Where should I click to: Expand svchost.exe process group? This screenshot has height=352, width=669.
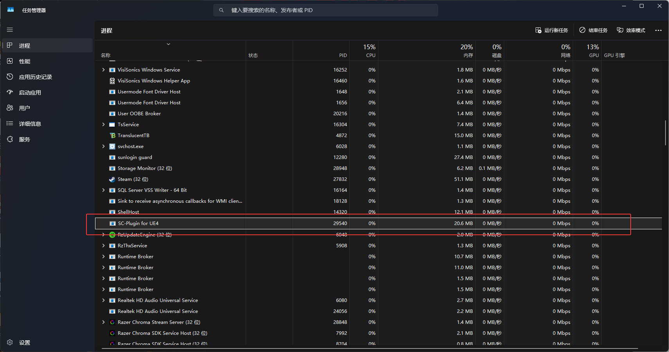(x=103, y=147)
